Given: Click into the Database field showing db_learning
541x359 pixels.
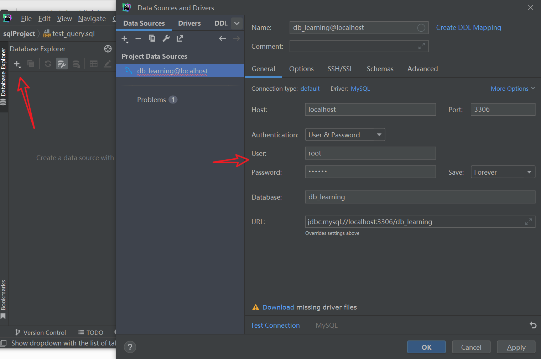Looking at the screenshot, I should click(420, 197).
